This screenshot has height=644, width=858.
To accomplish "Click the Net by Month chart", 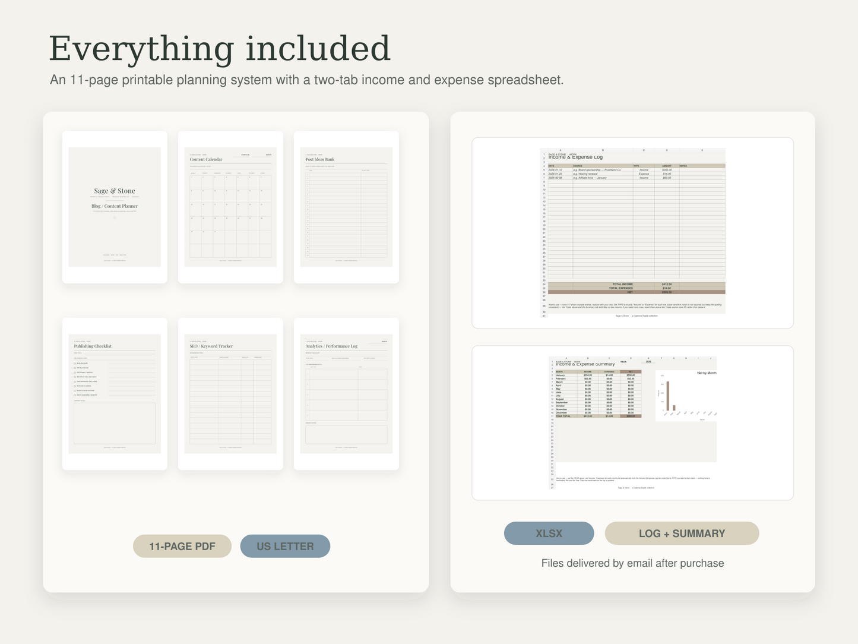I will 686,396.
